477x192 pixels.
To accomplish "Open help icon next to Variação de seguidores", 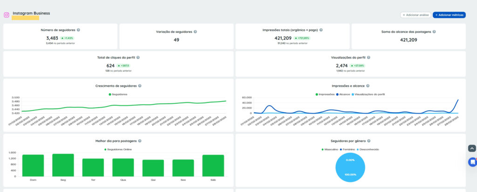I will (195, 32).
